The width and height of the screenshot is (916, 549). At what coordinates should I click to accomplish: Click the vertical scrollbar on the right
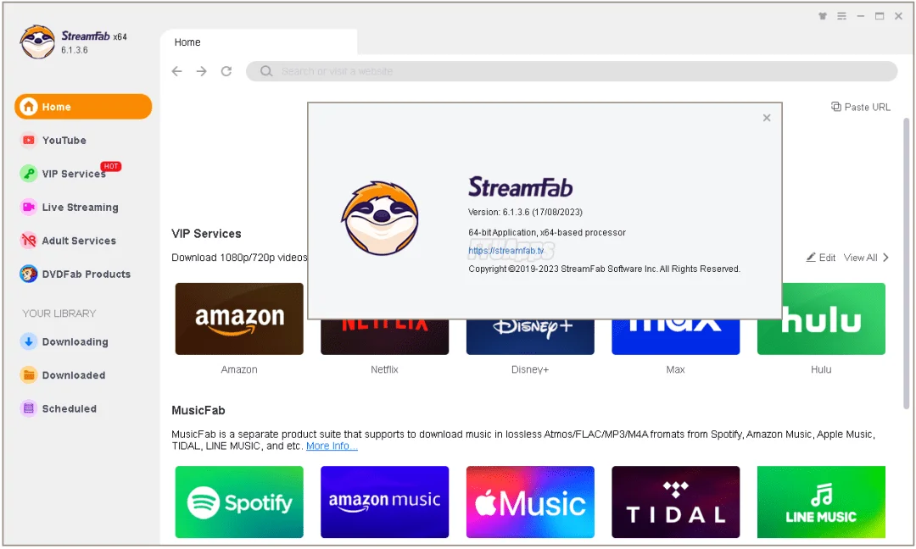(906, 263)
